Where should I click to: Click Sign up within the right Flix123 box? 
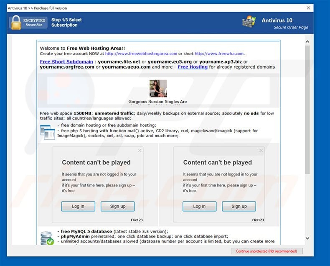[239, 206]
